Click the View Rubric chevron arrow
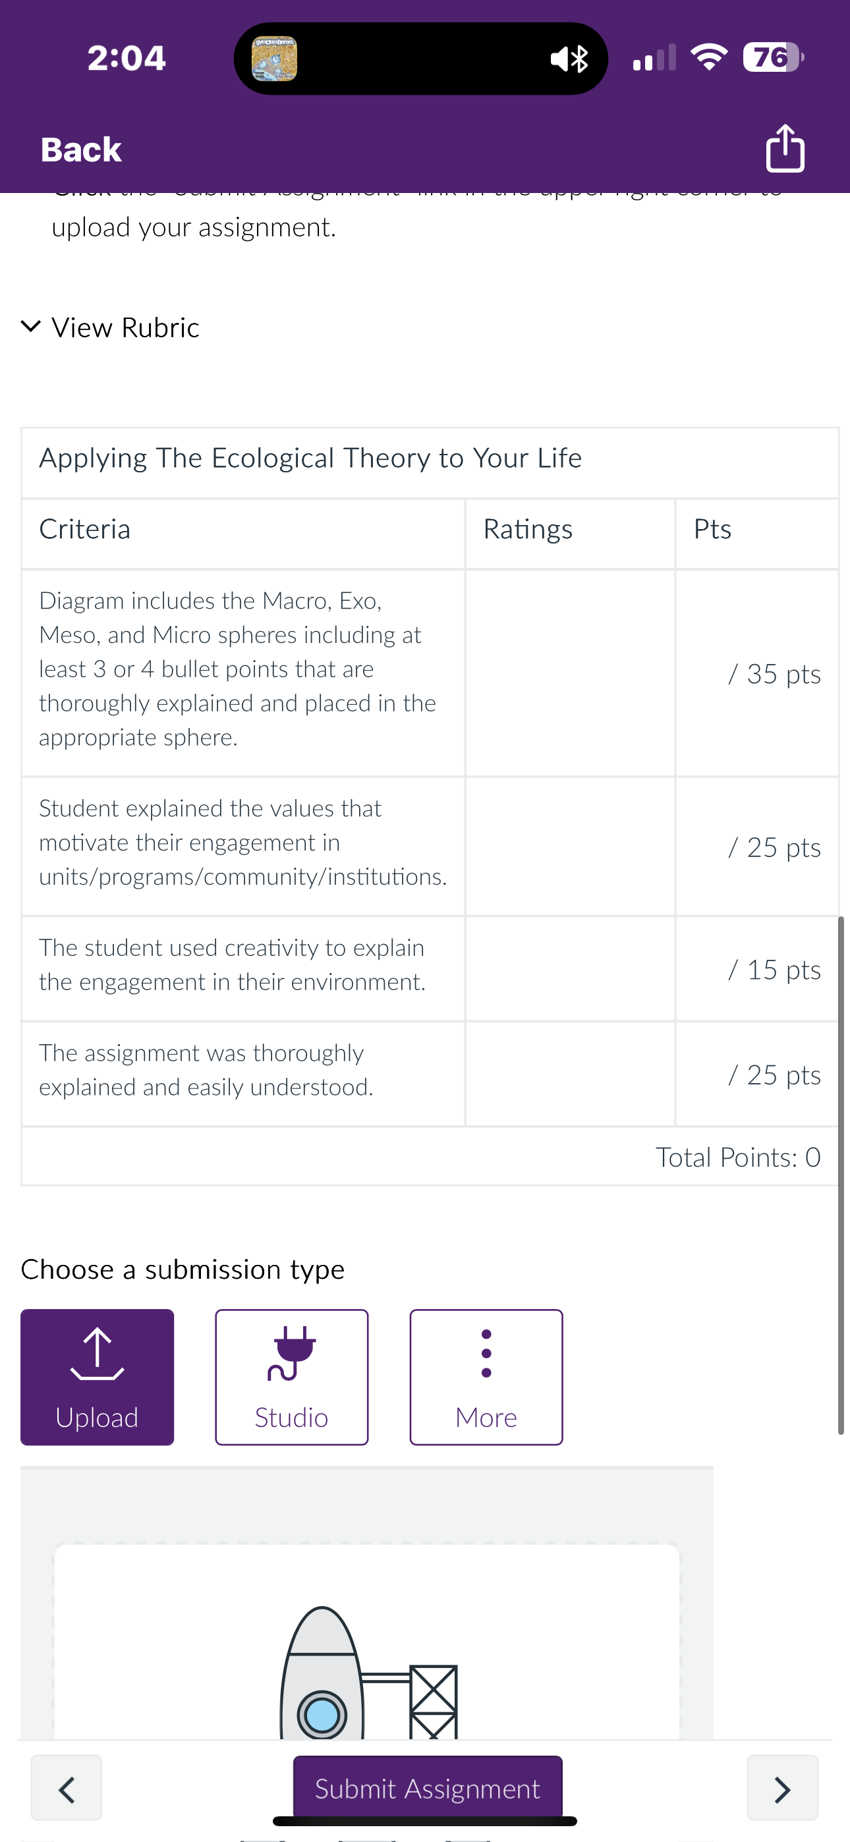This screenshot has width=850, height=1842. pyautogui.click(x=31, y=327)
